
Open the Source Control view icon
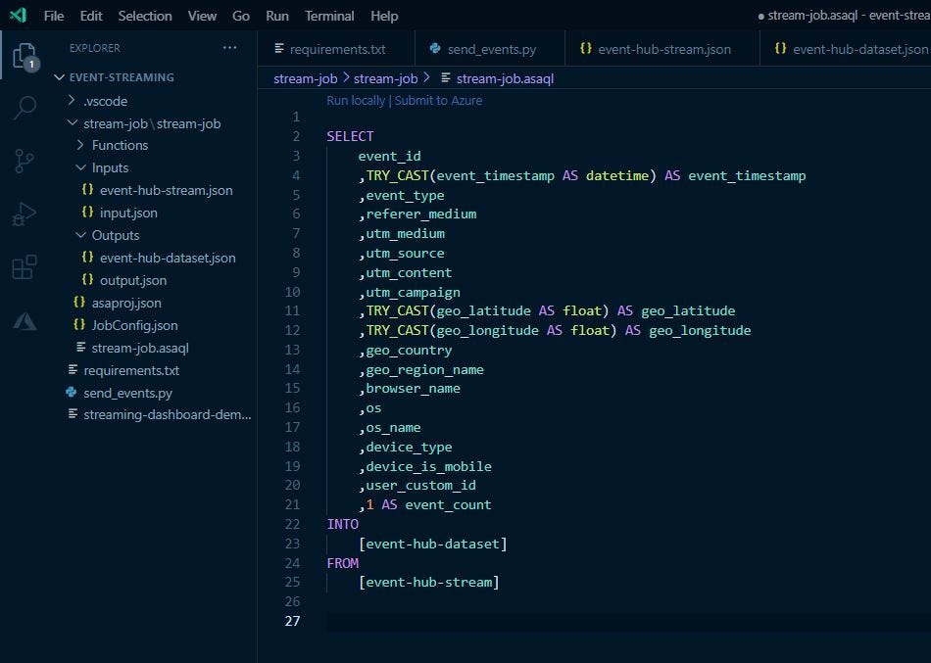pos(24,161)
